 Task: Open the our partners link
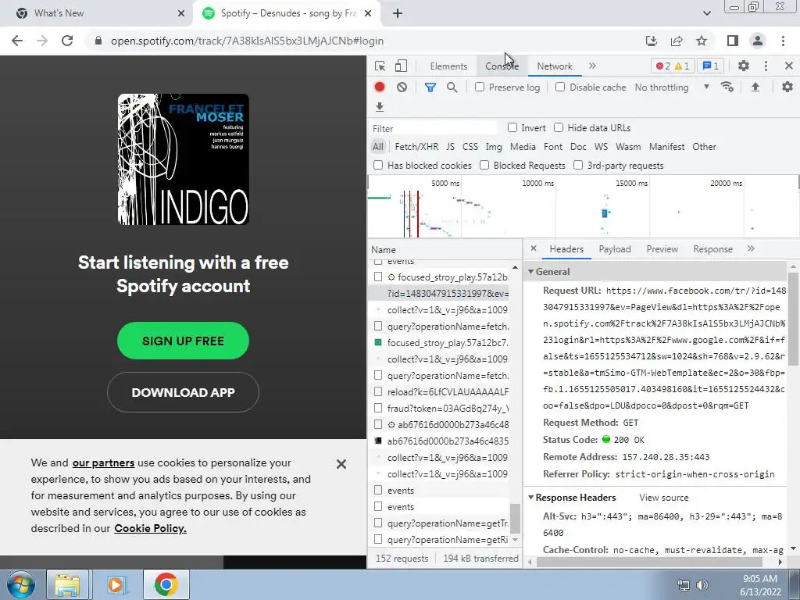click(104, 462)
